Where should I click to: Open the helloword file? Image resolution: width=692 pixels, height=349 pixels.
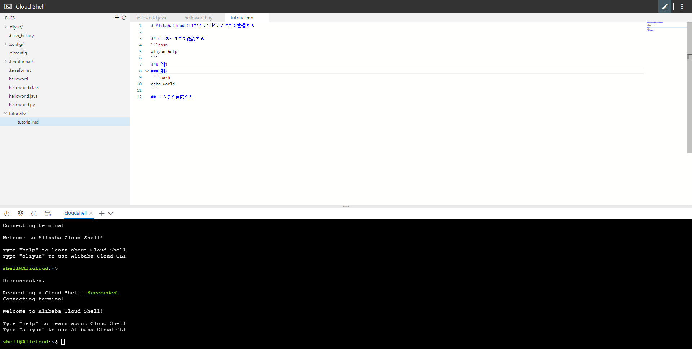18,79
